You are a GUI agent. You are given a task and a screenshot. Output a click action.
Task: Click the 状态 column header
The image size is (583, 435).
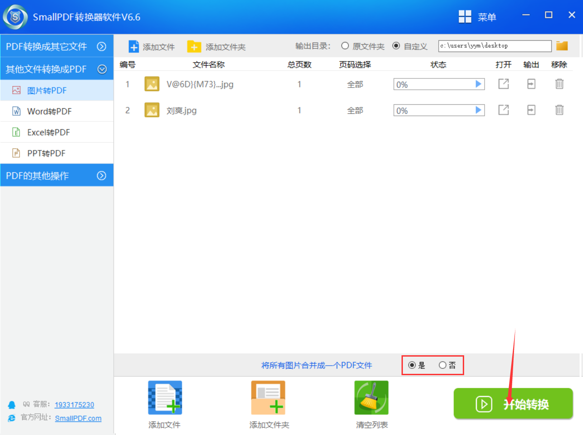438,64
